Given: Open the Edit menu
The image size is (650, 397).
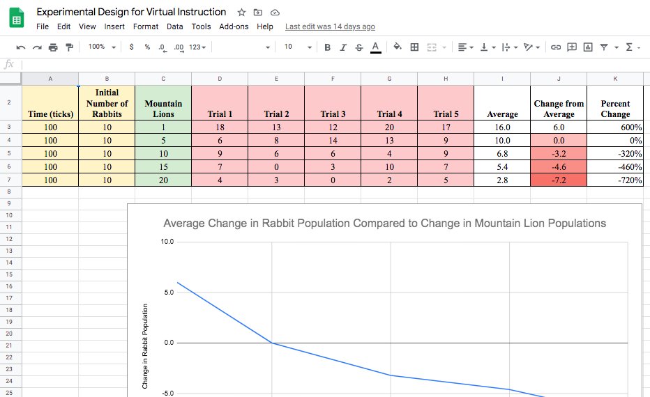Looking at the screenshot, I should (64, 26).
